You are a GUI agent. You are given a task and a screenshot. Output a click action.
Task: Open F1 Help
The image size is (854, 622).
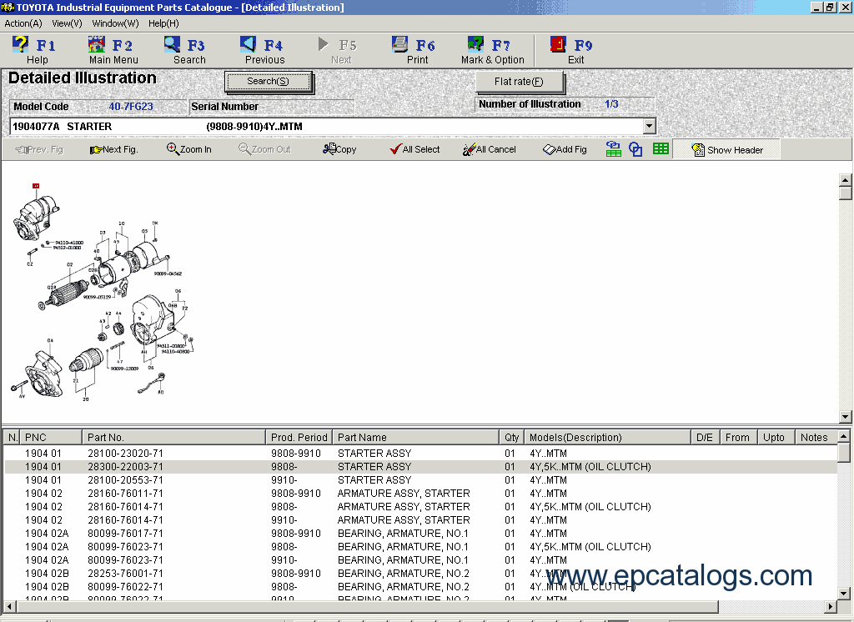coord(36,50)
